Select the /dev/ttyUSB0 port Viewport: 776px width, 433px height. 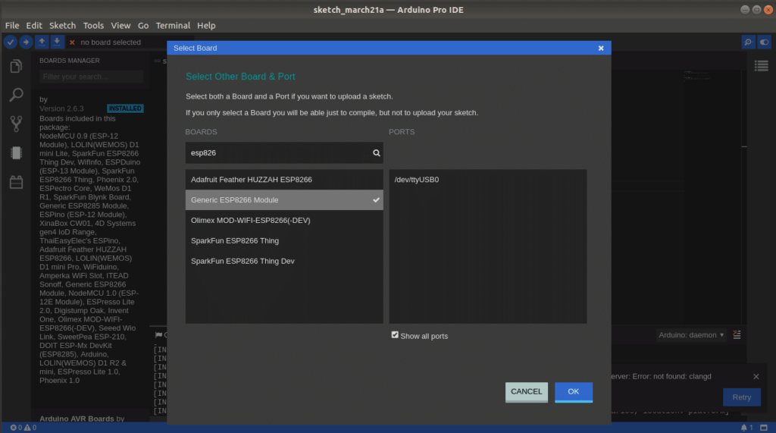pos(487,180)
